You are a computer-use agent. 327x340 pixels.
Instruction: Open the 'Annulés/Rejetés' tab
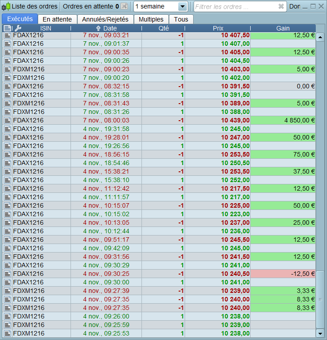click(105, 19)
